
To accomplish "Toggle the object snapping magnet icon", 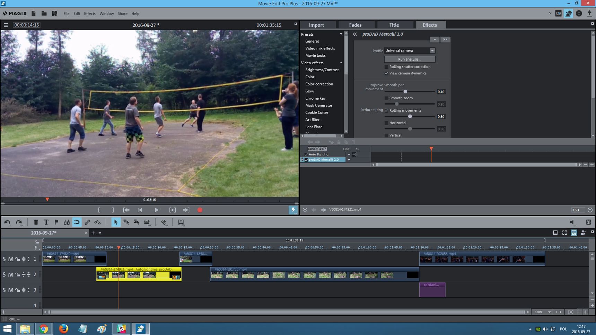I will (77, 222).
